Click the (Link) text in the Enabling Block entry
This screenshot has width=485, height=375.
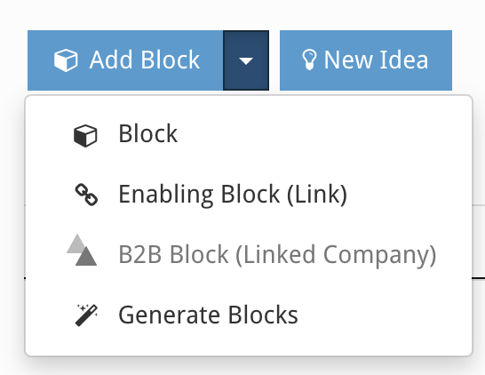(x=317, y=195)
